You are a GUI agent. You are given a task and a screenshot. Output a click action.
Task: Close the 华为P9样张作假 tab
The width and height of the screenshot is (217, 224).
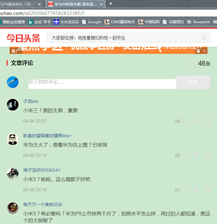click(x=101, y=4)
